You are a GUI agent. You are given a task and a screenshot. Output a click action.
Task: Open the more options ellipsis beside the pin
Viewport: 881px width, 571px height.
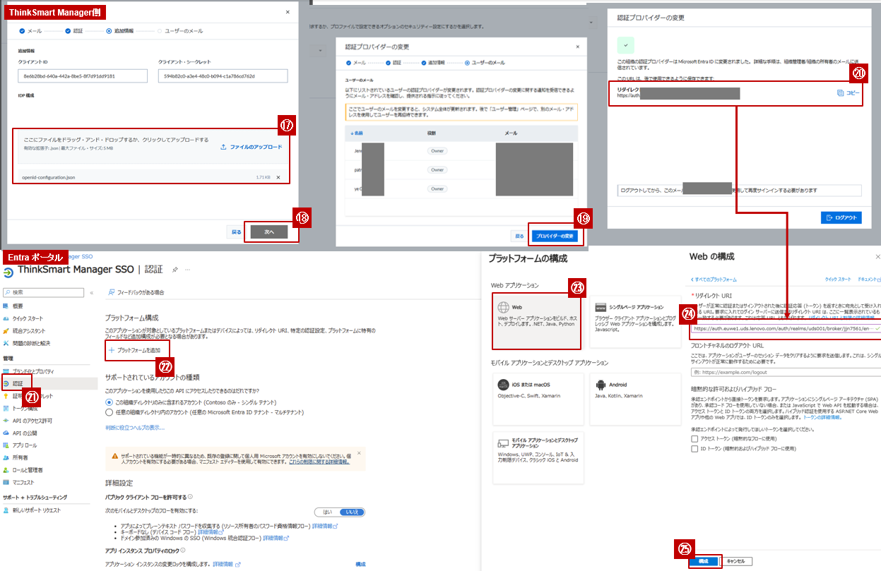(188, 270)
